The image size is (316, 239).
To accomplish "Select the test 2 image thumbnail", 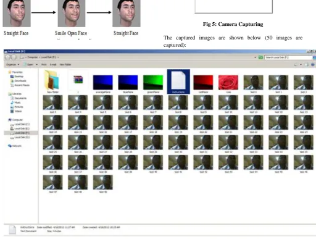I will (x=304, y=82).
